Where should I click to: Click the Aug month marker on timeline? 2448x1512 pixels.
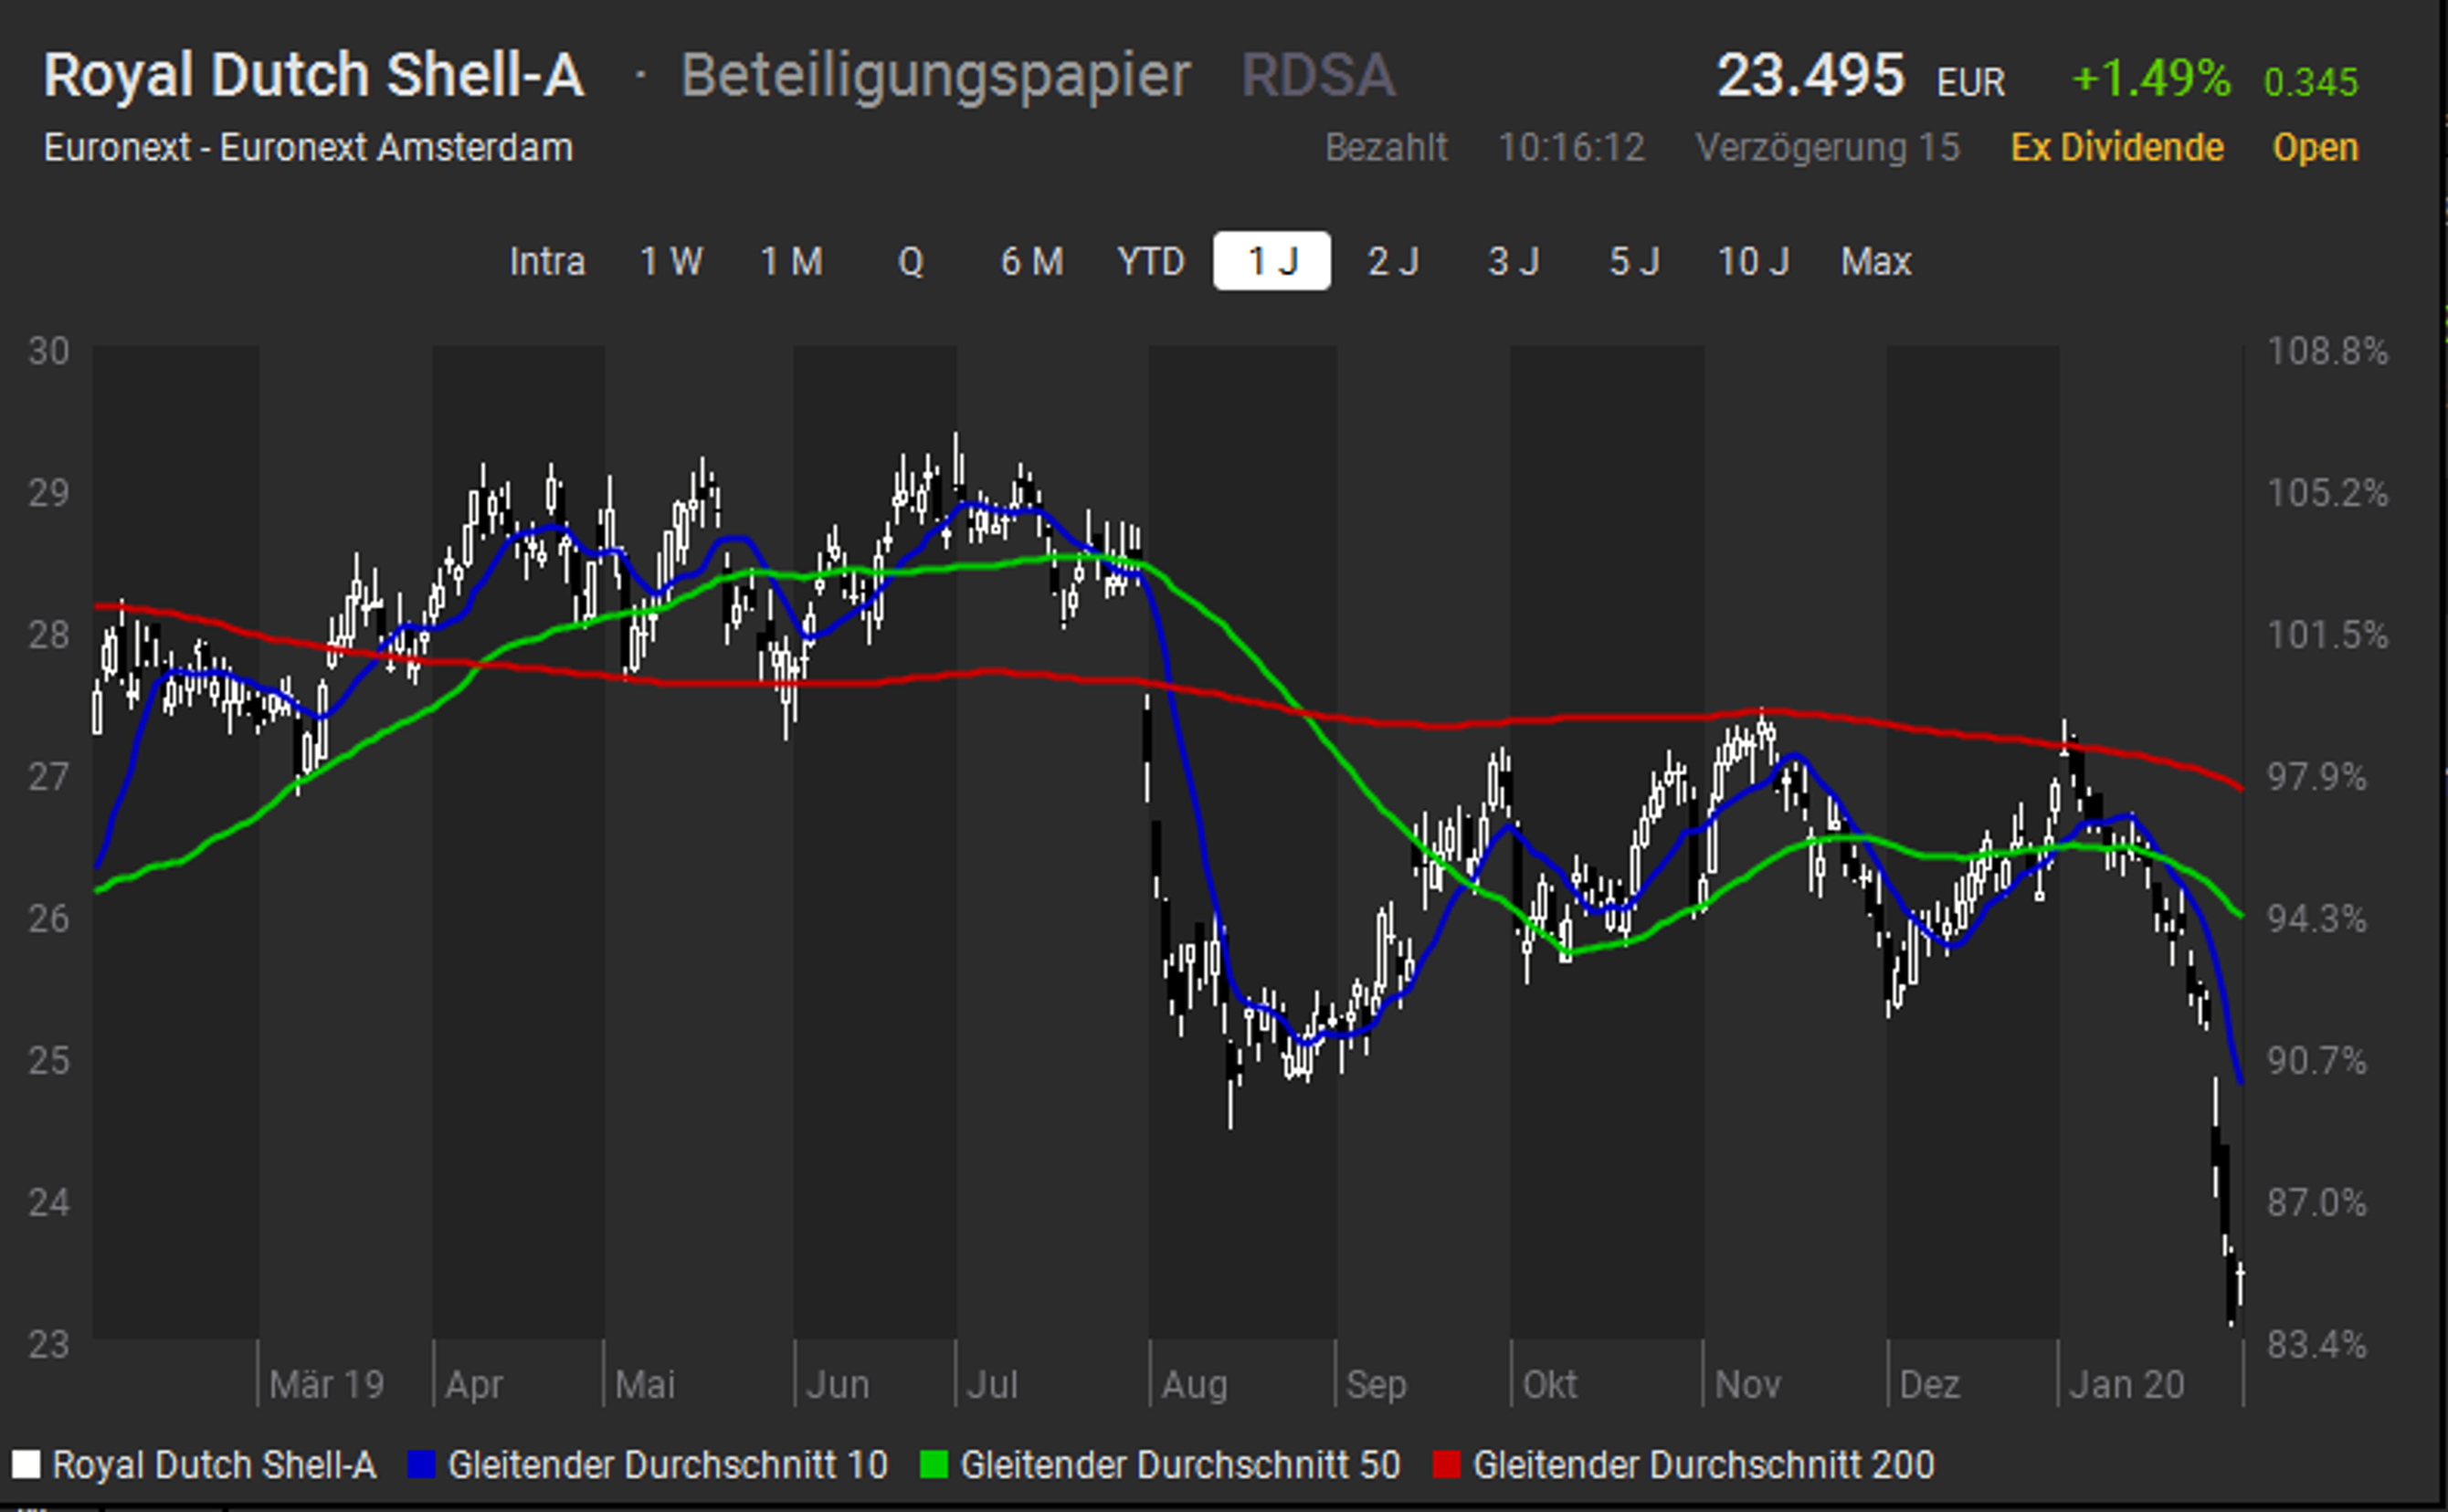coord(1194,1385)
